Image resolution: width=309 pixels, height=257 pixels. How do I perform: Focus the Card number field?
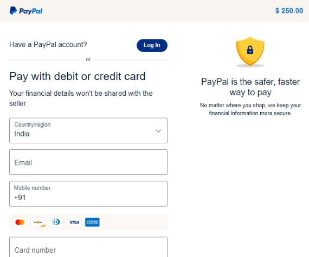coord(88,247)
